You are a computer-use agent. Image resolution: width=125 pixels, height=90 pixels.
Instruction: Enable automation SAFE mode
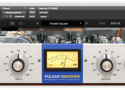coord(32,16)
